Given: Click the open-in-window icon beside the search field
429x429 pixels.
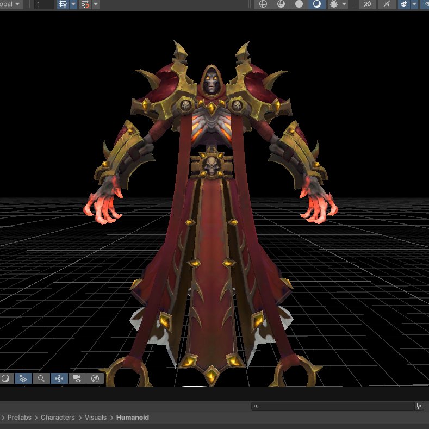Looking at the screenshot, I should (x=419, y=406).
